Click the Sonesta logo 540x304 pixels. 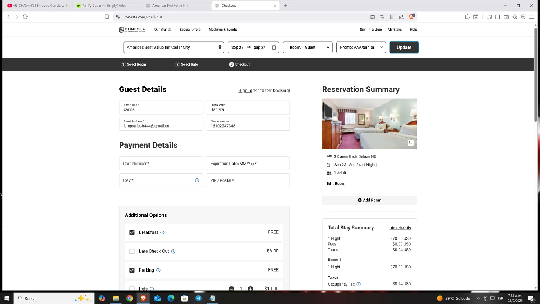pyautogui.click(x=132, y=30)
